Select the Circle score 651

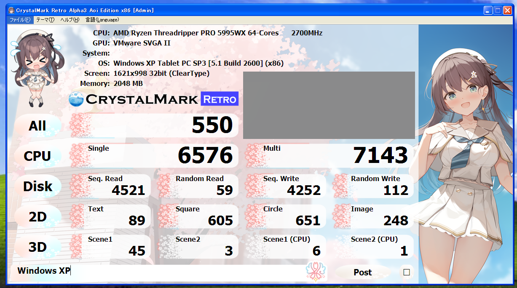point(308,221)
